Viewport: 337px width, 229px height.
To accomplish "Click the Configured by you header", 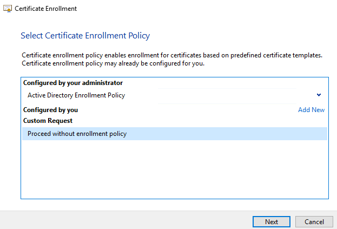I will pyautogui.click(x=50, y=110).
